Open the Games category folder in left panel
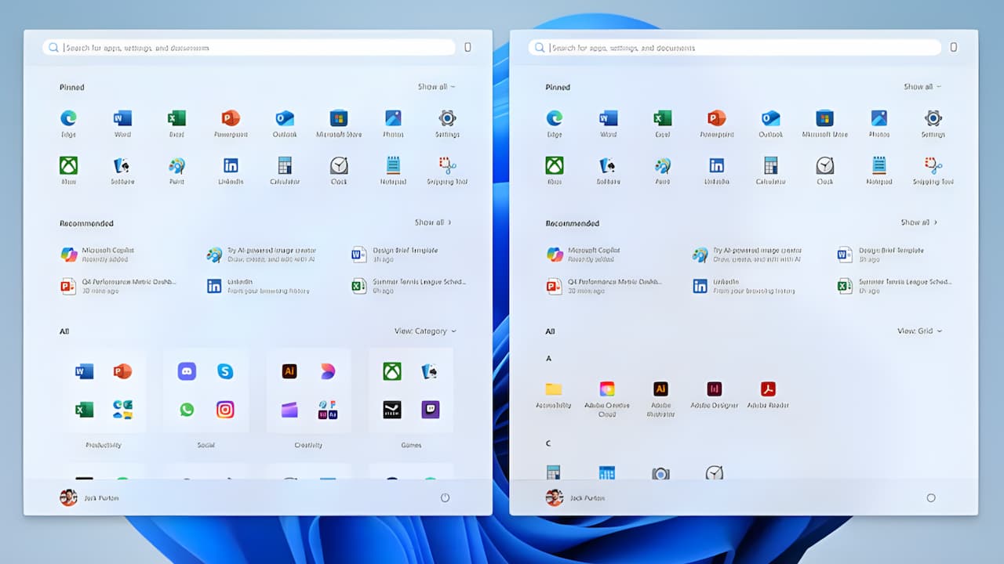This screenshot has width=1004, height=564. (x=411, y=391)
